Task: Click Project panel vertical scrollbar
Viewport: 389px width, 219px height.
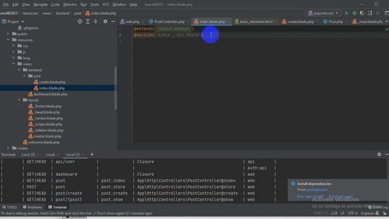Action: point(115,88)
